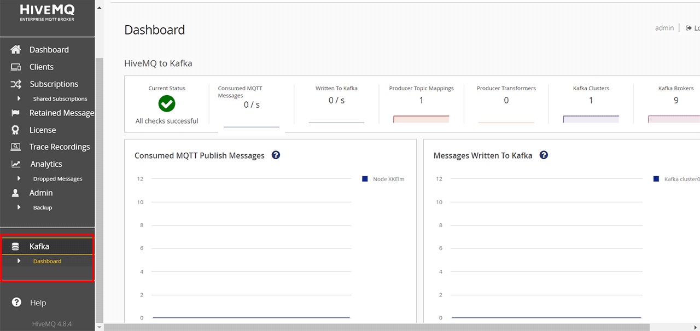Open help for Messages Written To Kafka
The height and width of the screenshot is (331, 700).
(544, 155)
